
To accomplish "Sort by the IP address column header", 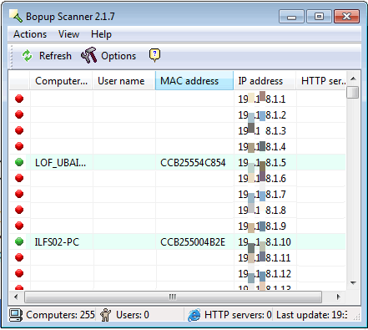I will click(x=265, y=81).
